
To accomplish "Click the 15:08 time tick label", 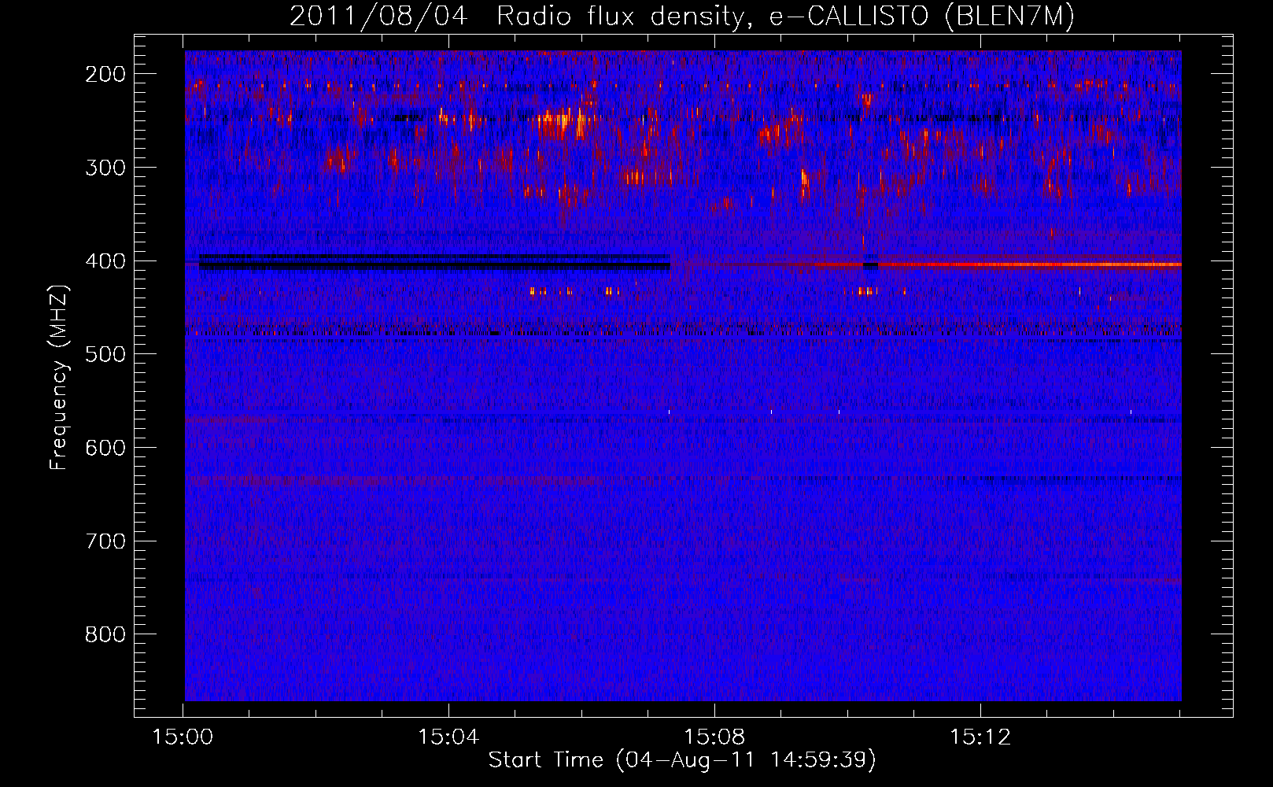I will pos(714,737).
